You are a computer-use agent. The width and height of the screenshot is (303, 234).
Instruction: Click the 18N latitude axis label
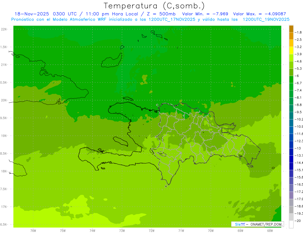tap(4, 171)
